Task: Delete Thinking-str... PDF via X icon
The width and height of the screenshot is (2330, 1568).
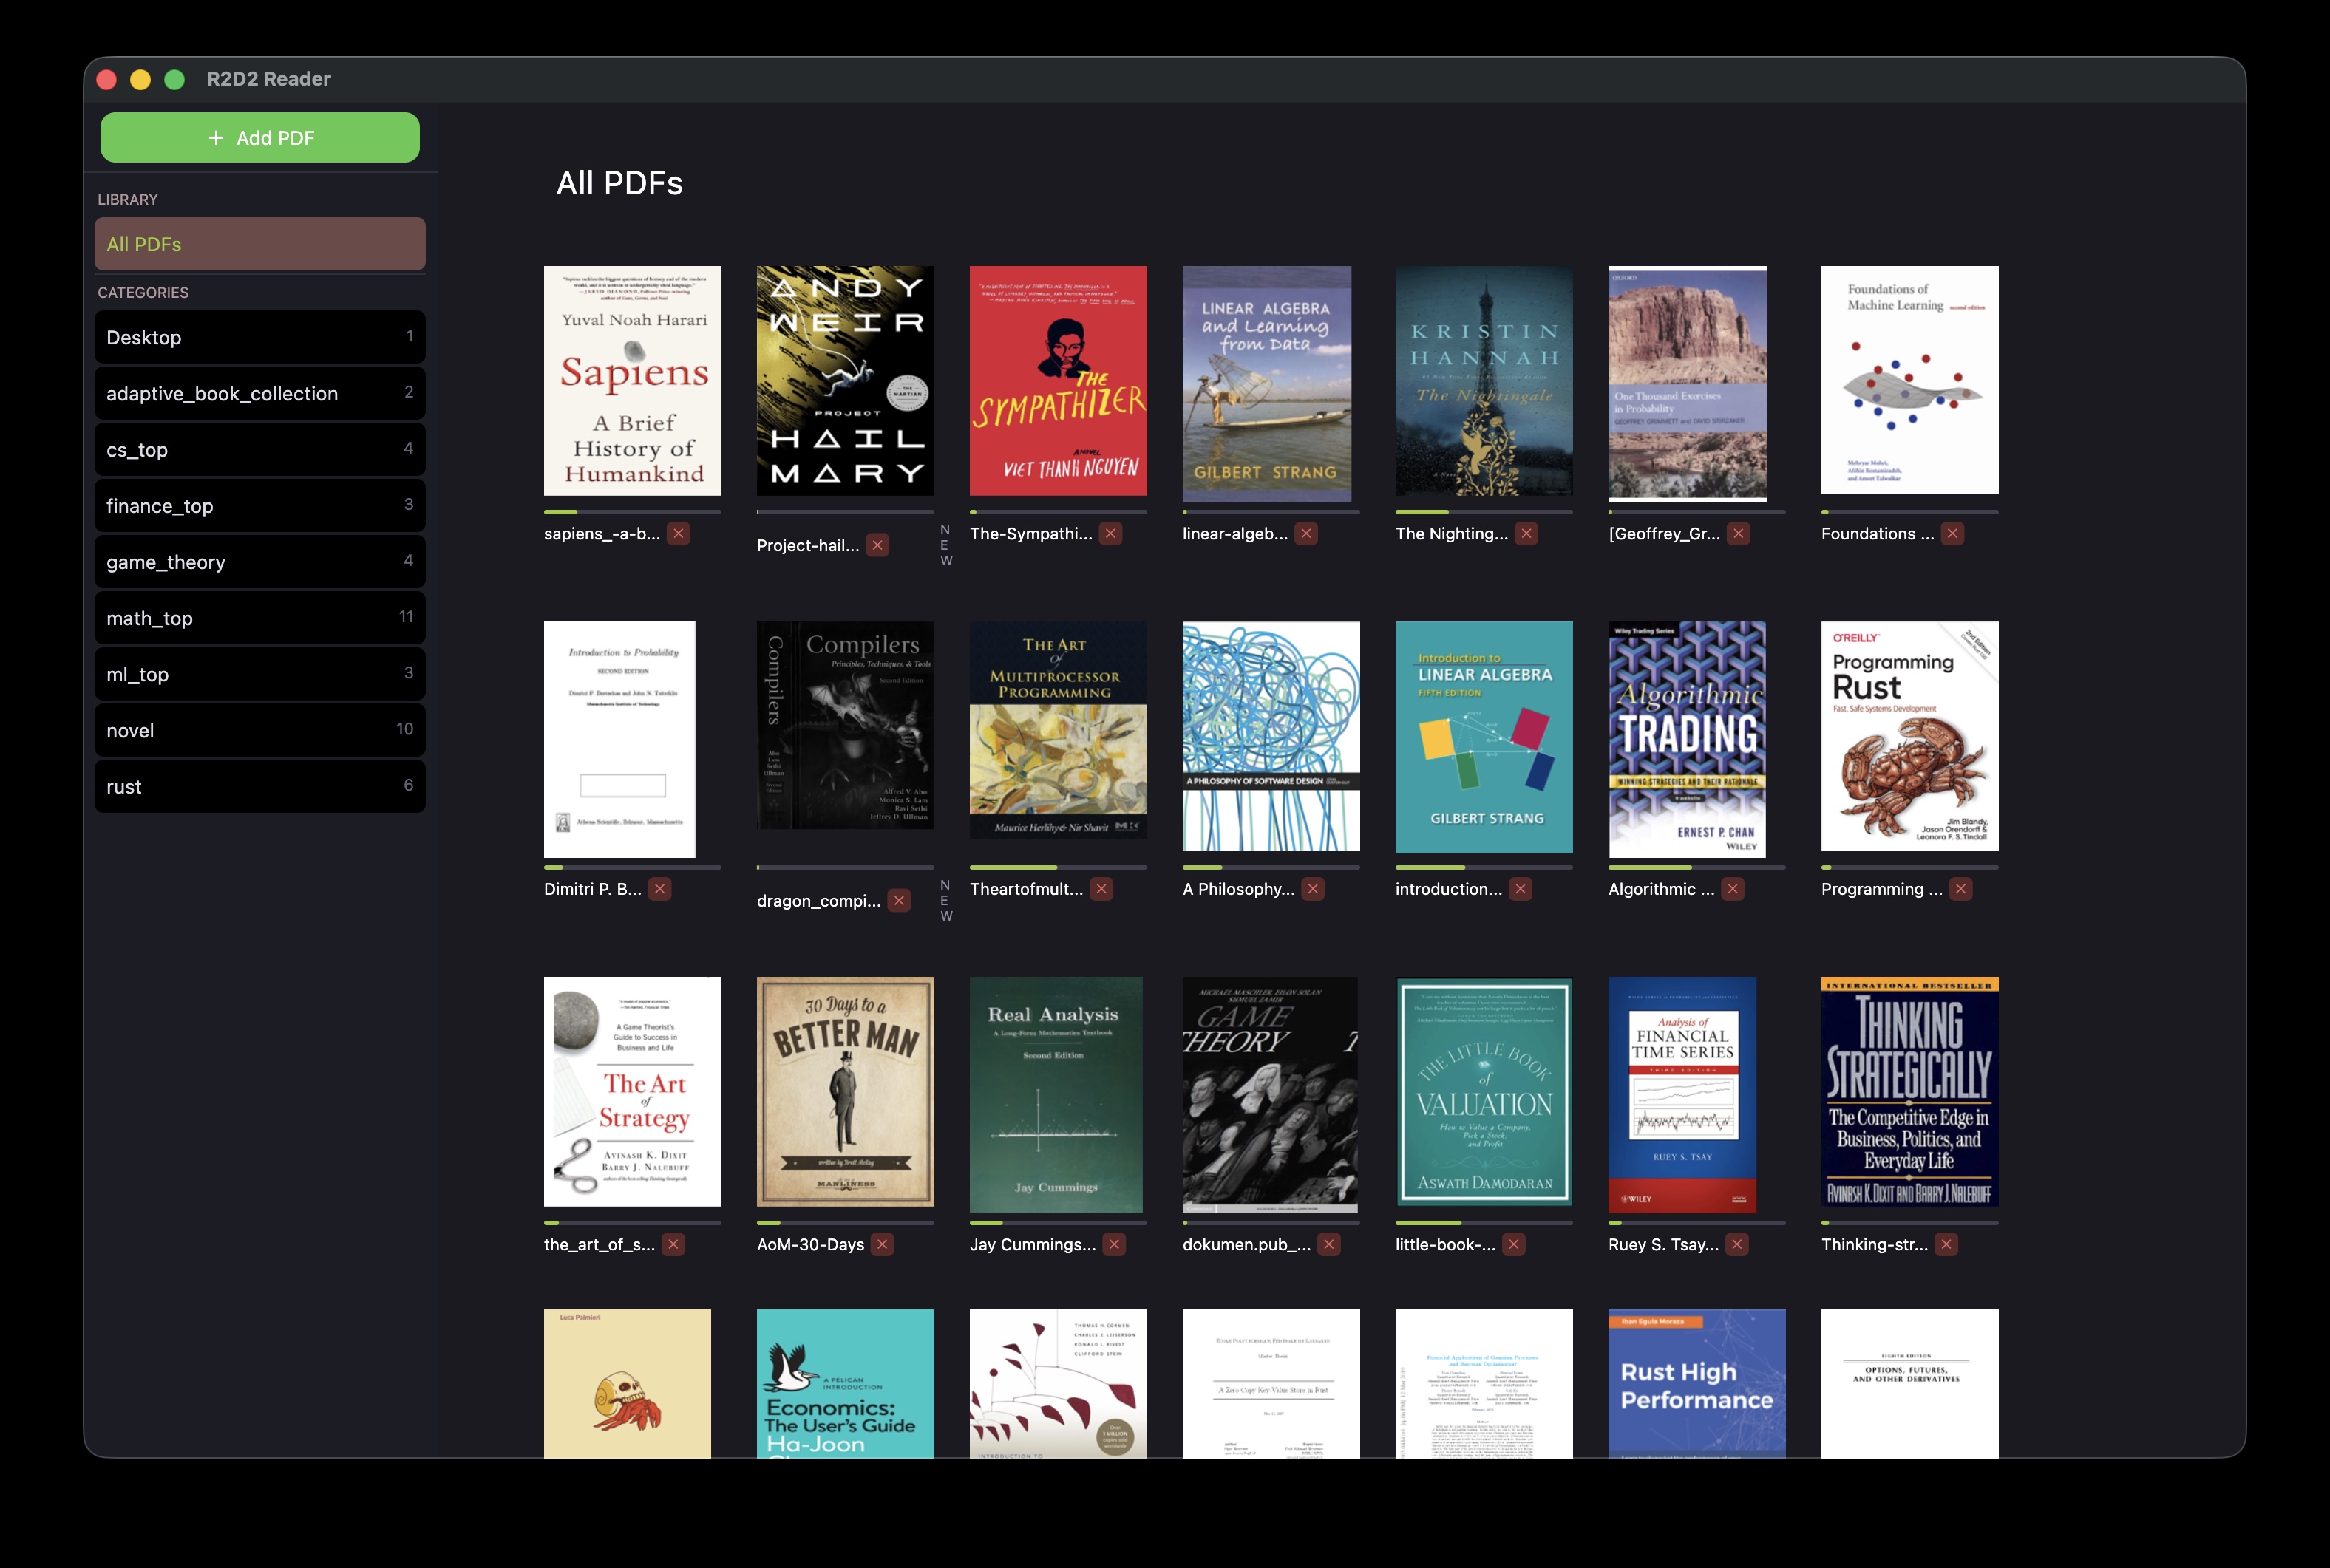Action: (x=1946, y=1244)
